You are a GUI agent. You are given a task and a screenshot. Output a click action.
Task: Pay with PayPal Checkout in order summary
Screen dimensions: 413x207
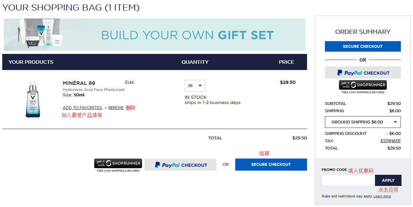[363, 73]
